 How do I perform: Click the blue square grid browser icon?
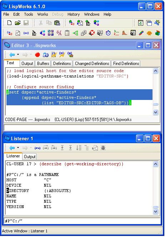pyautogui.click(x=51, y=33)
